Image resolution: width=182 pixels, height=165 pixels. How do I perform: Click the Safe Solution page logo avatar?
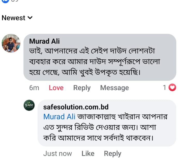click(x=29, y=105)
